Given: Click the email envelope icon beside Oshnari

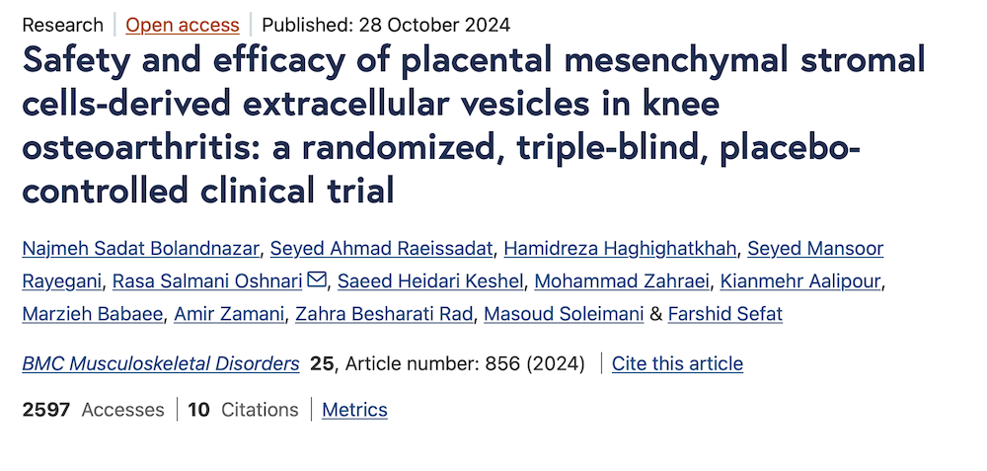Looking at the screenshot, I should pos(317,281).
